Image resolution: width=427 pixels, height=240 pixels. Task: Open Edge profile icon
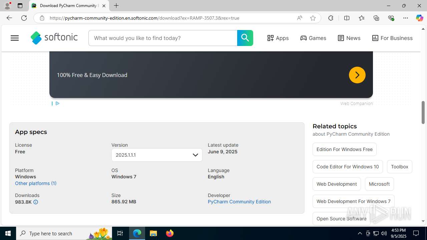pos(7,6)
